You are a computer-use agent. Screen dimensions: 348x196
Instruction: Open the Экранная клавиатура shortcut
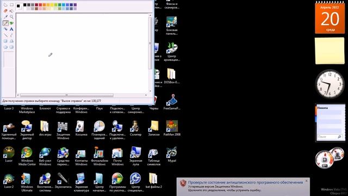81,182
